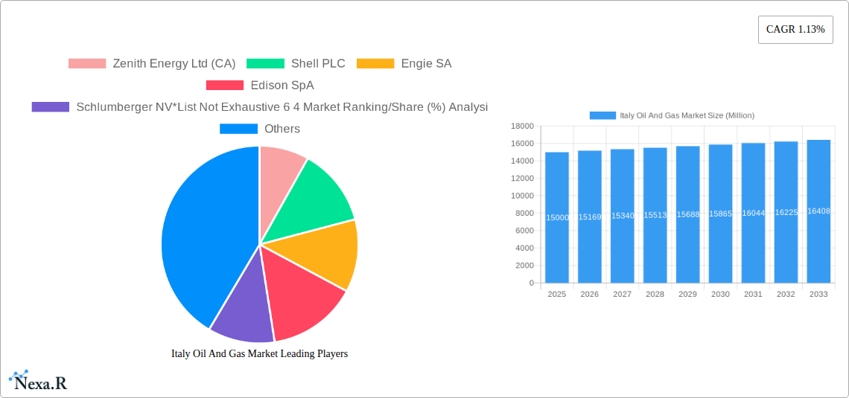Click the Engie SA legend label

coord(426,63)
